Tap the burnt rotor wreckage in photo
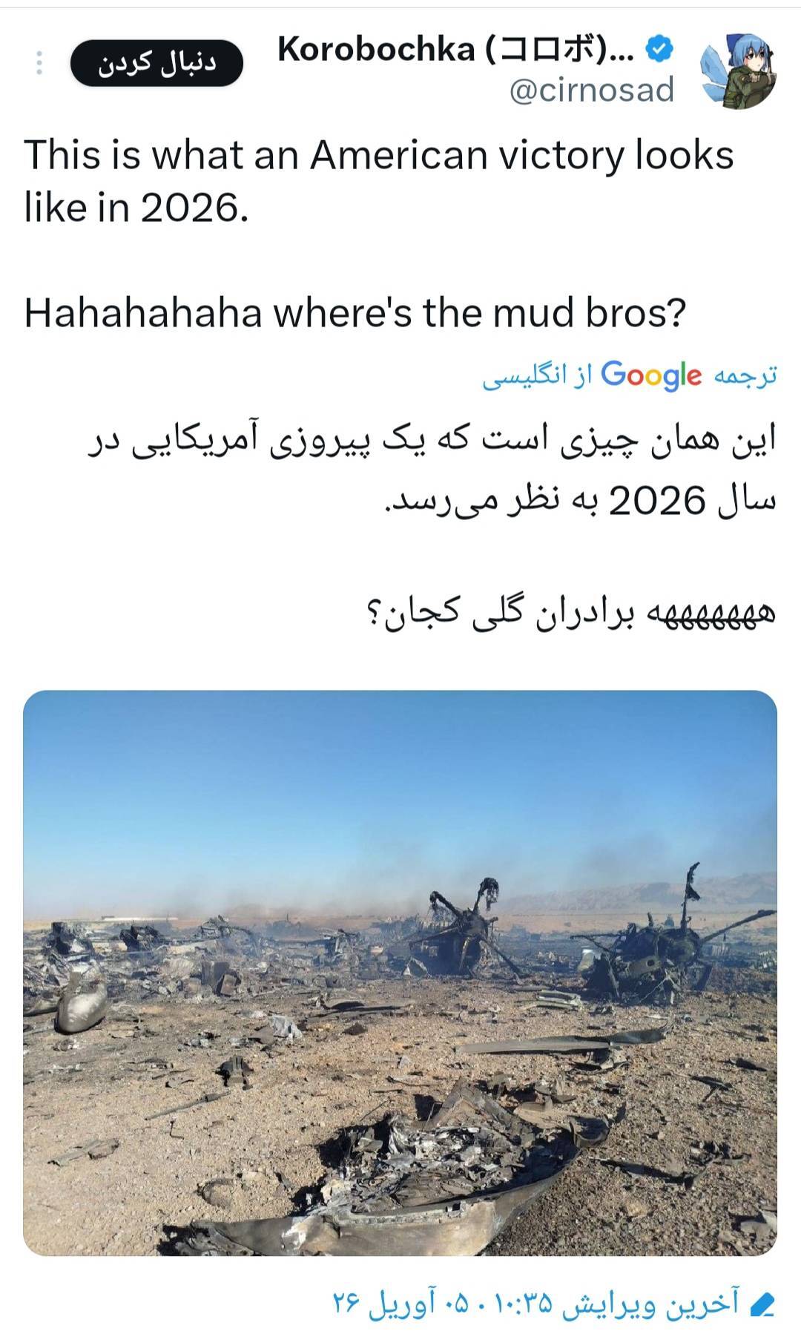 click(x=467, y=927)
